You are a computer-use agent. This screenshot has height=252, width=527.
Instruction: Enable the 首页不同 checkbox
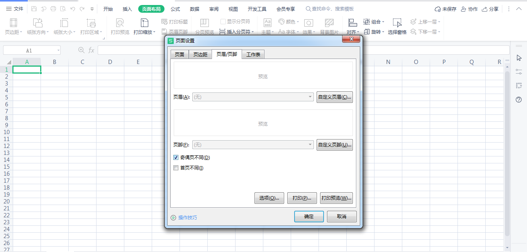(x=176, y=168)
